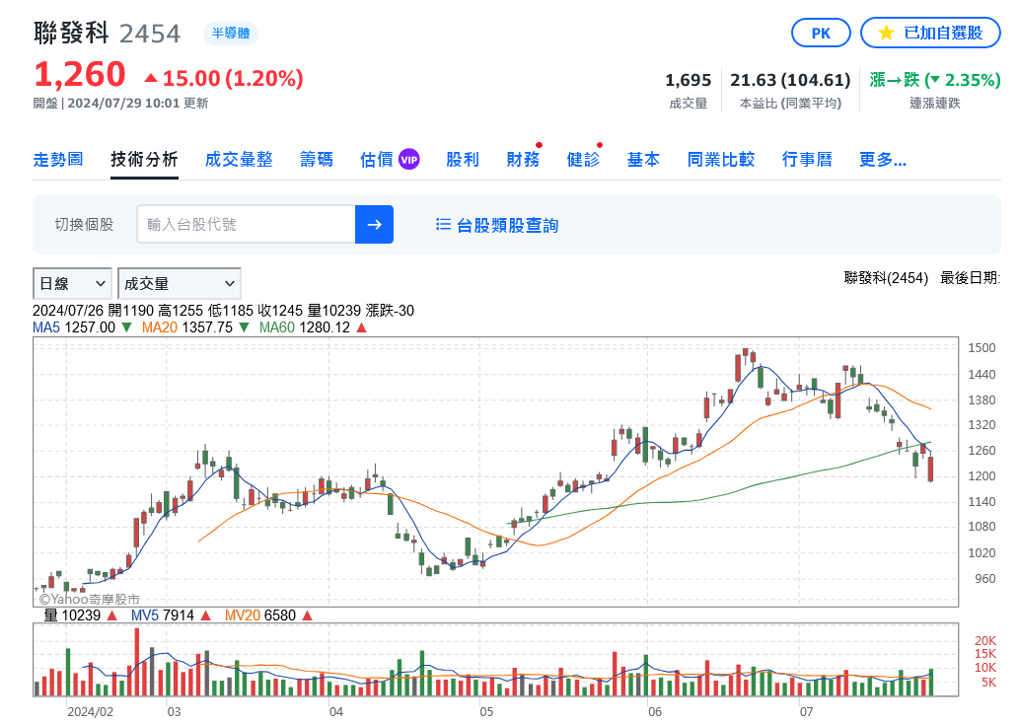
Task: Select the 同業比較 tab
Action: (720, 159)
